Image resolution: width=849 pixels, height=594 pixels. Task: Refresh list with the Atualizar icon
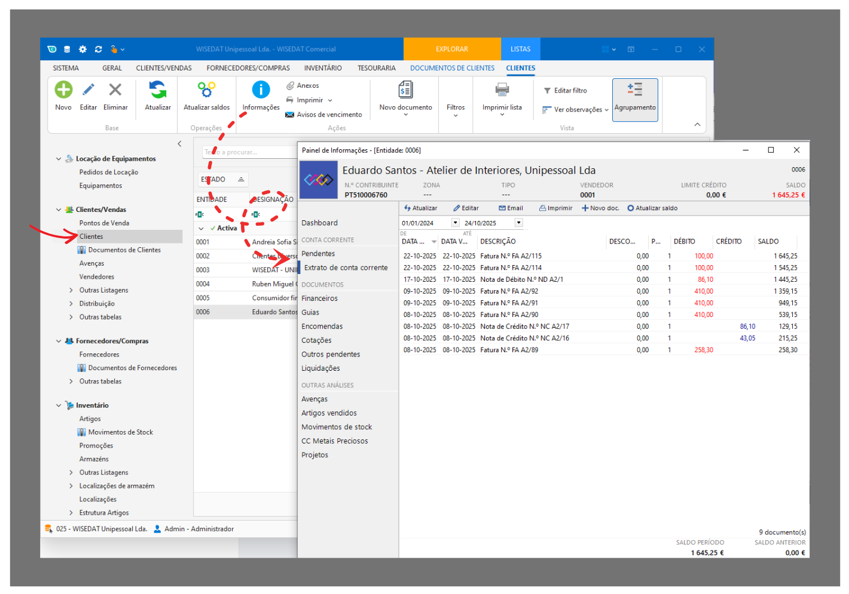(x=158, y=90)
